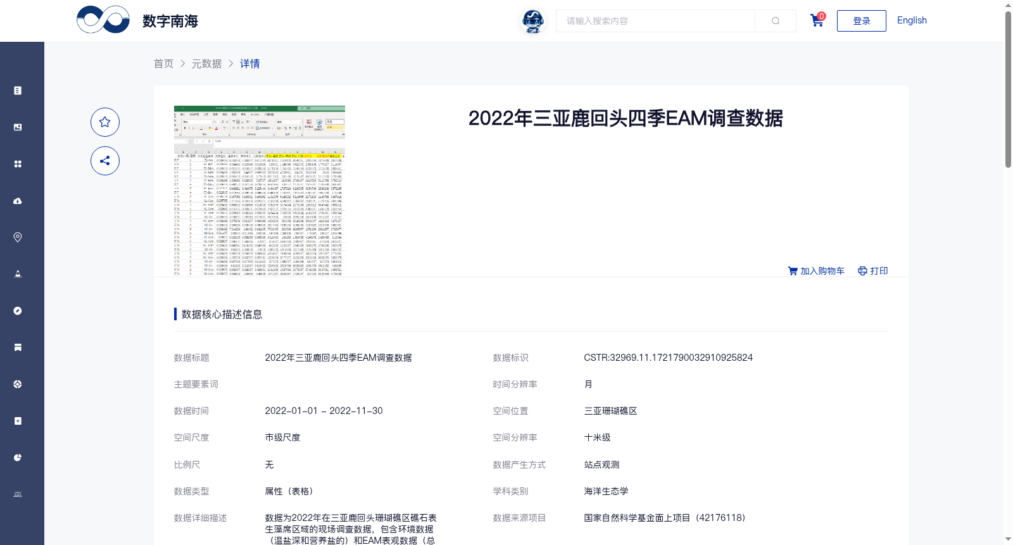Add the dataset with 加入购物车
This screenshot has width=1013, height=545.
pyautogui.click(x=816, y=271)
